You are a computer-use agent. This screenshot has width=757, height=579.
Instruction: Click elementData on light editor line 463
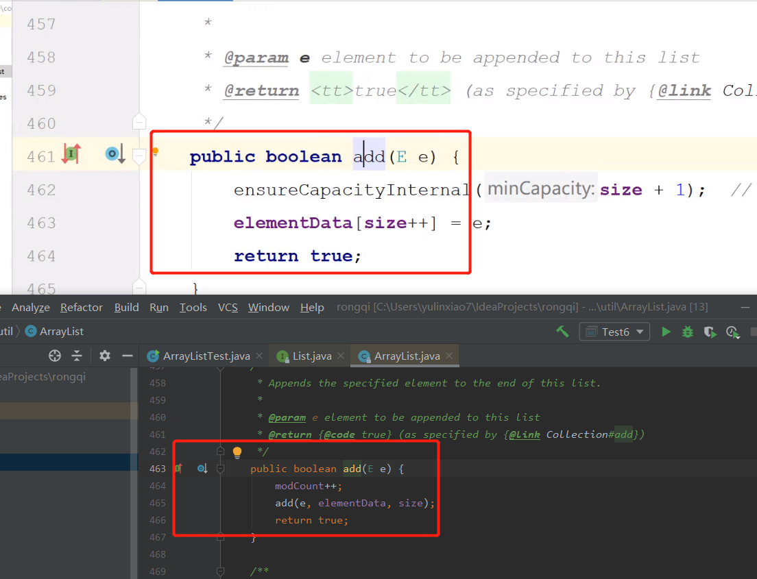293,223
